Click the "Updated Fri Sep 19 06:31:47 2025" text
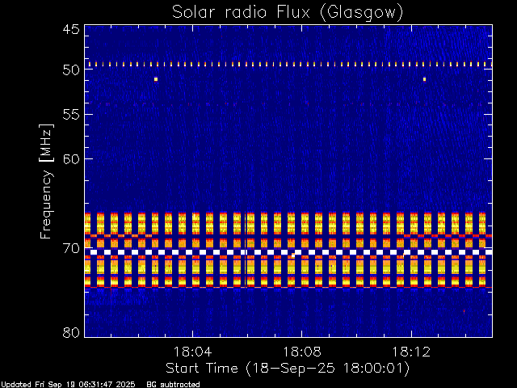This screenshot has height=388, width=517. (x=68, y=385)
